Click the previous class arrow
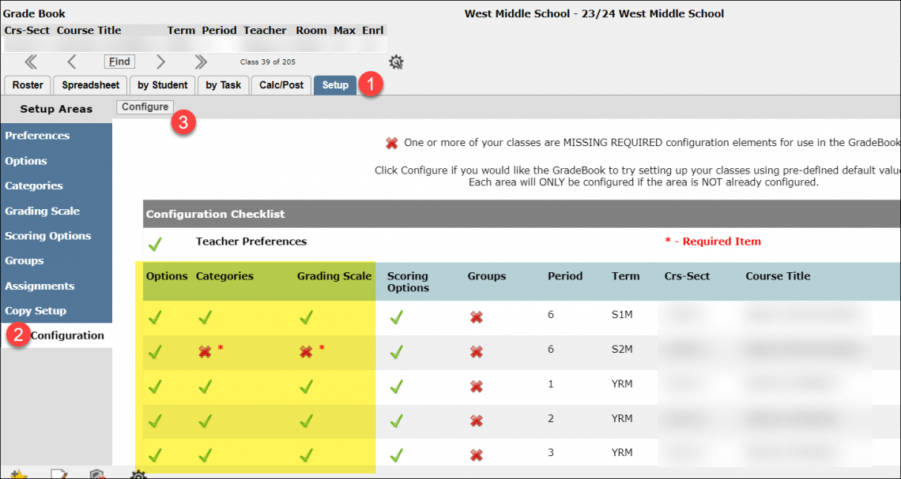Viewport: 901px width, 479px height. point(73,61)
